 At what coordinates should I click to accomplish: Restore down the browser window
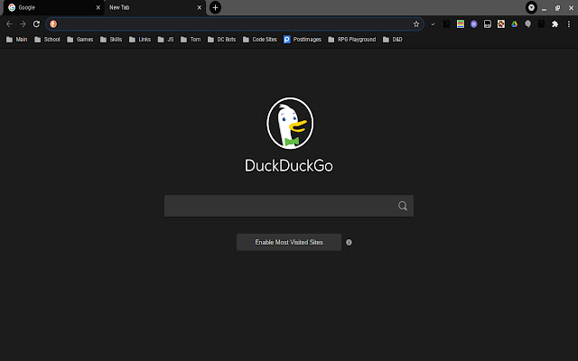(557, 8)
